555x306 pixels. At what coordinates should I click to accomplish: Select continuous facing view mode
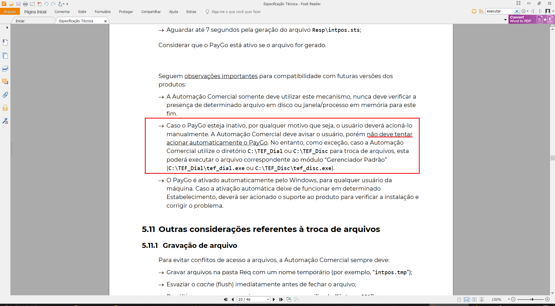click(482, 300)
